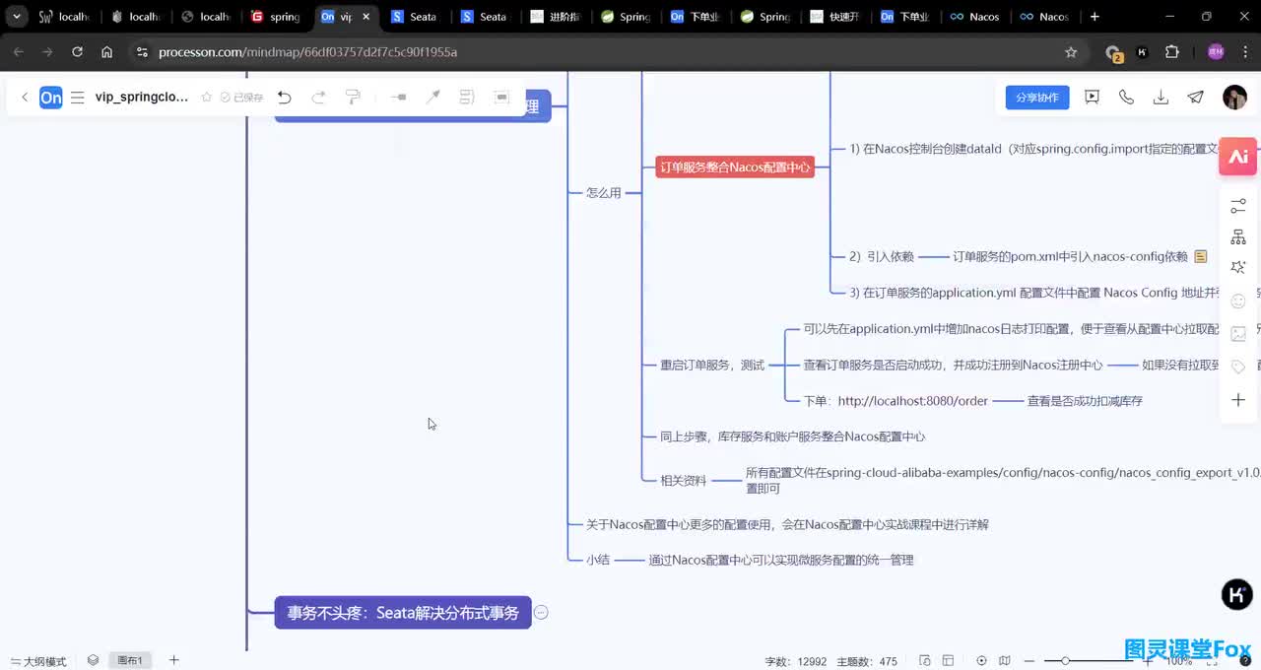This screenshot has width=1261, height=670.
Task: Open the Chrome three-dot menu
Action: (x=1244, y=52)
